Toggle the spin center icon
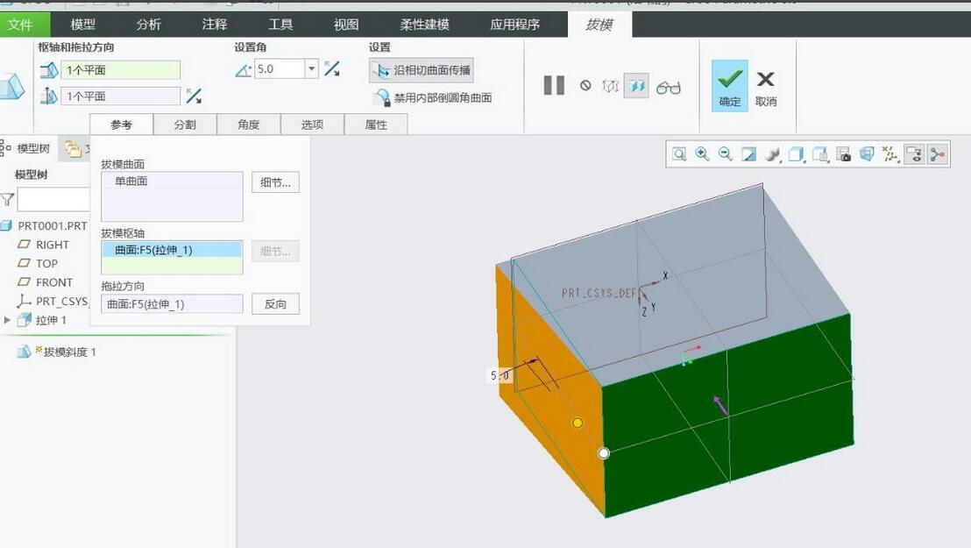Image resolution: width=971 pixels, height=548 pixels. (x=938, y=154)
